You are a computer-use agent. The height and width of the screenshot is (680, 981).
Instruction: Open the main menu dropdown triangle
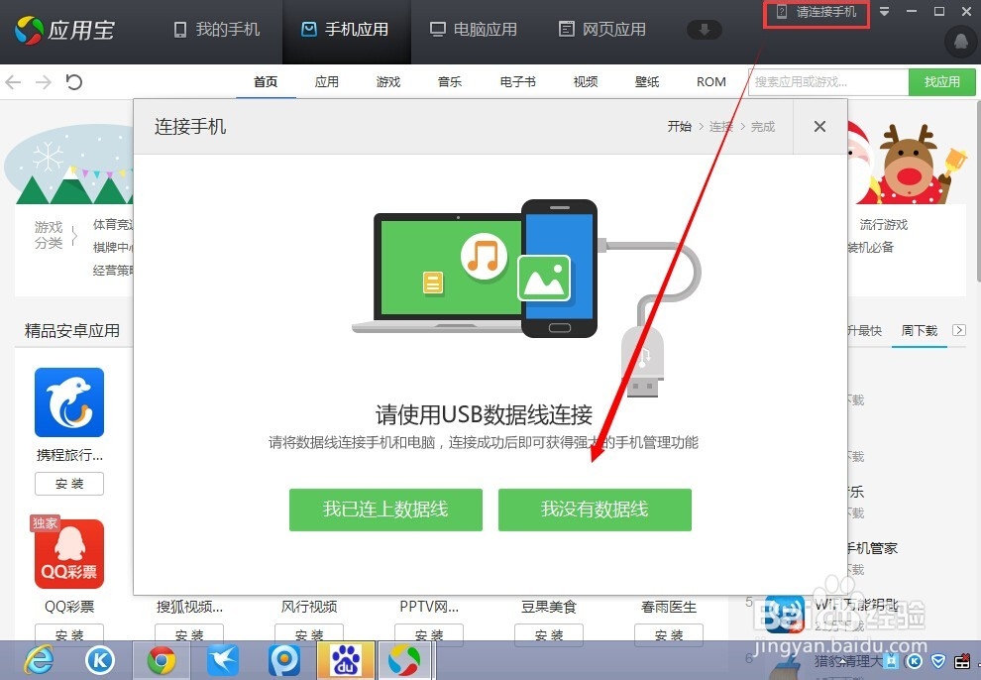pos(884,11)
